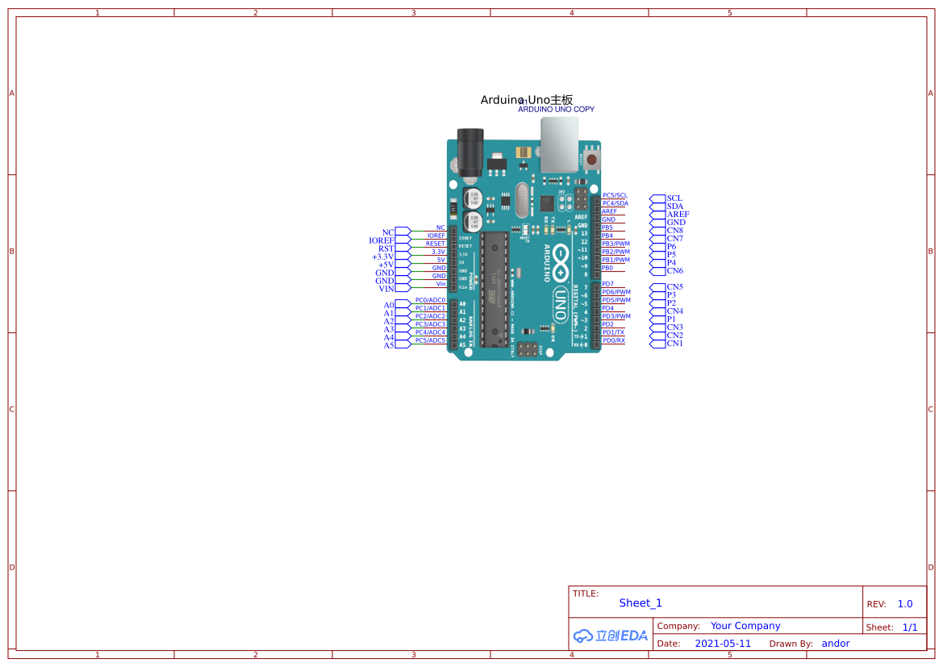The height and width of the screenshot is (667, 943).
Task: Click the PD0/RX pin label
Action: coord(613,340)
